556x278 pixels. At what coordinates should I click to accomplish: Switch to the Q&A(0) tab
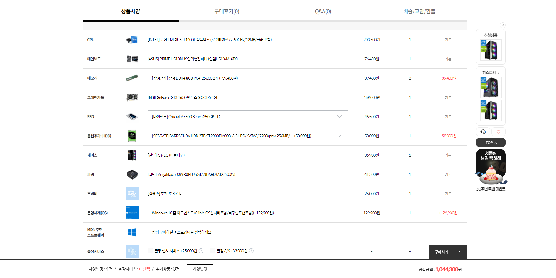pyautogui.click(x=323, y=11)
